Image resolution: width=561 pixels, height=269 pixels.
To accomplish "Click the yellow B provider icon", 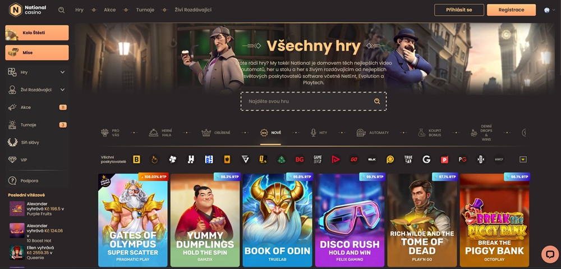I will [136, 159].
